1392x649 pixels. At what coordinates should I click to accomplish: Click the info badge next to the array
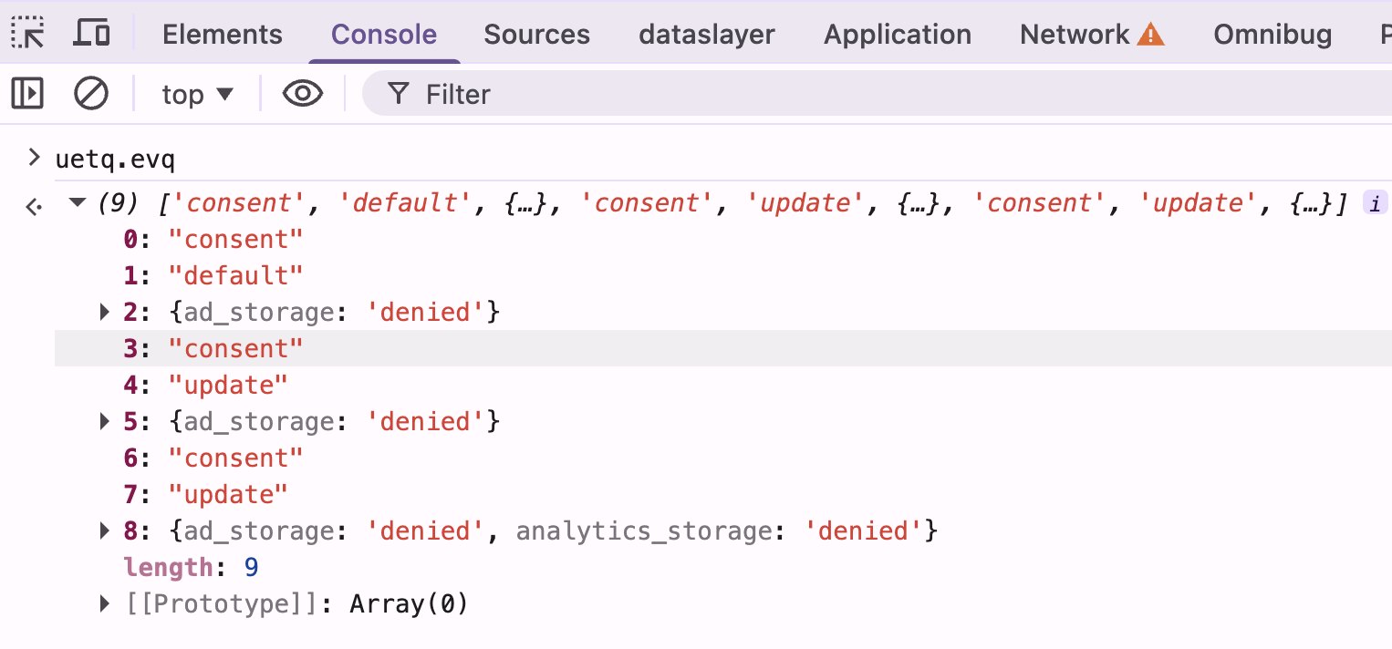tap(1376, 203)
